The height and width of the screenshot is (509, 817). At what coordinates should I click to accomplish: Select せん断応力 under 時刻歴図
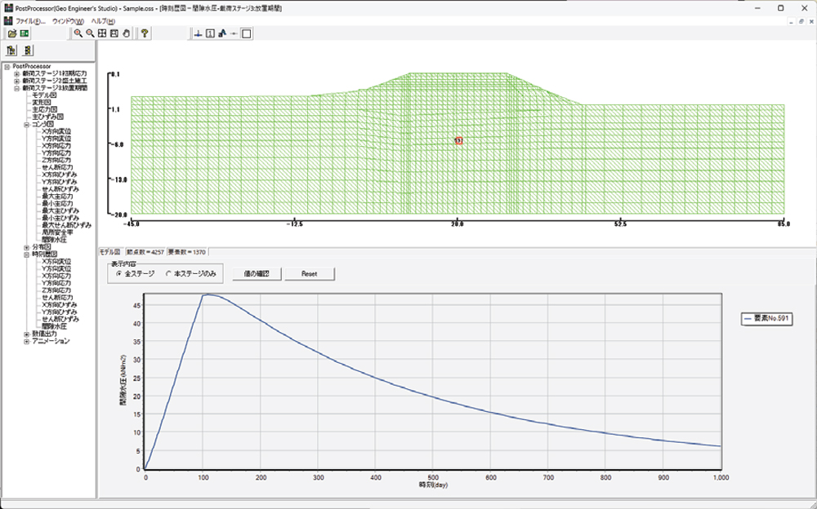[x=57, y=298]
